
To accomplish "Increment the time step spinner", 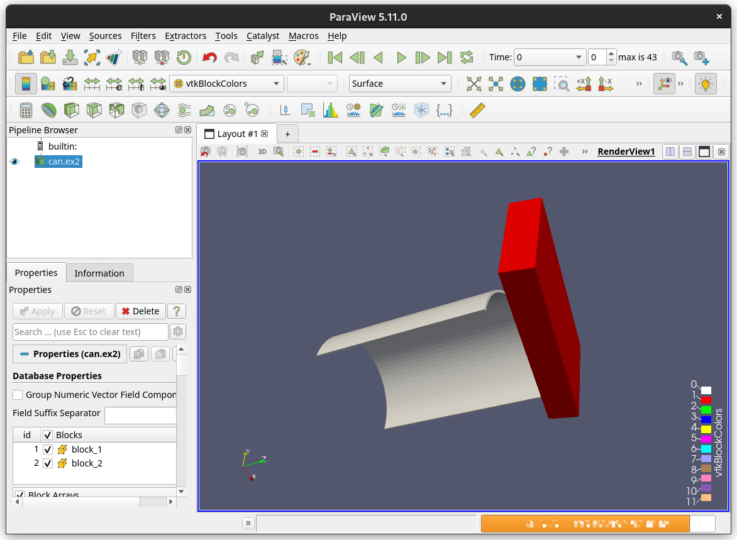I will click(x=611, y=53).
